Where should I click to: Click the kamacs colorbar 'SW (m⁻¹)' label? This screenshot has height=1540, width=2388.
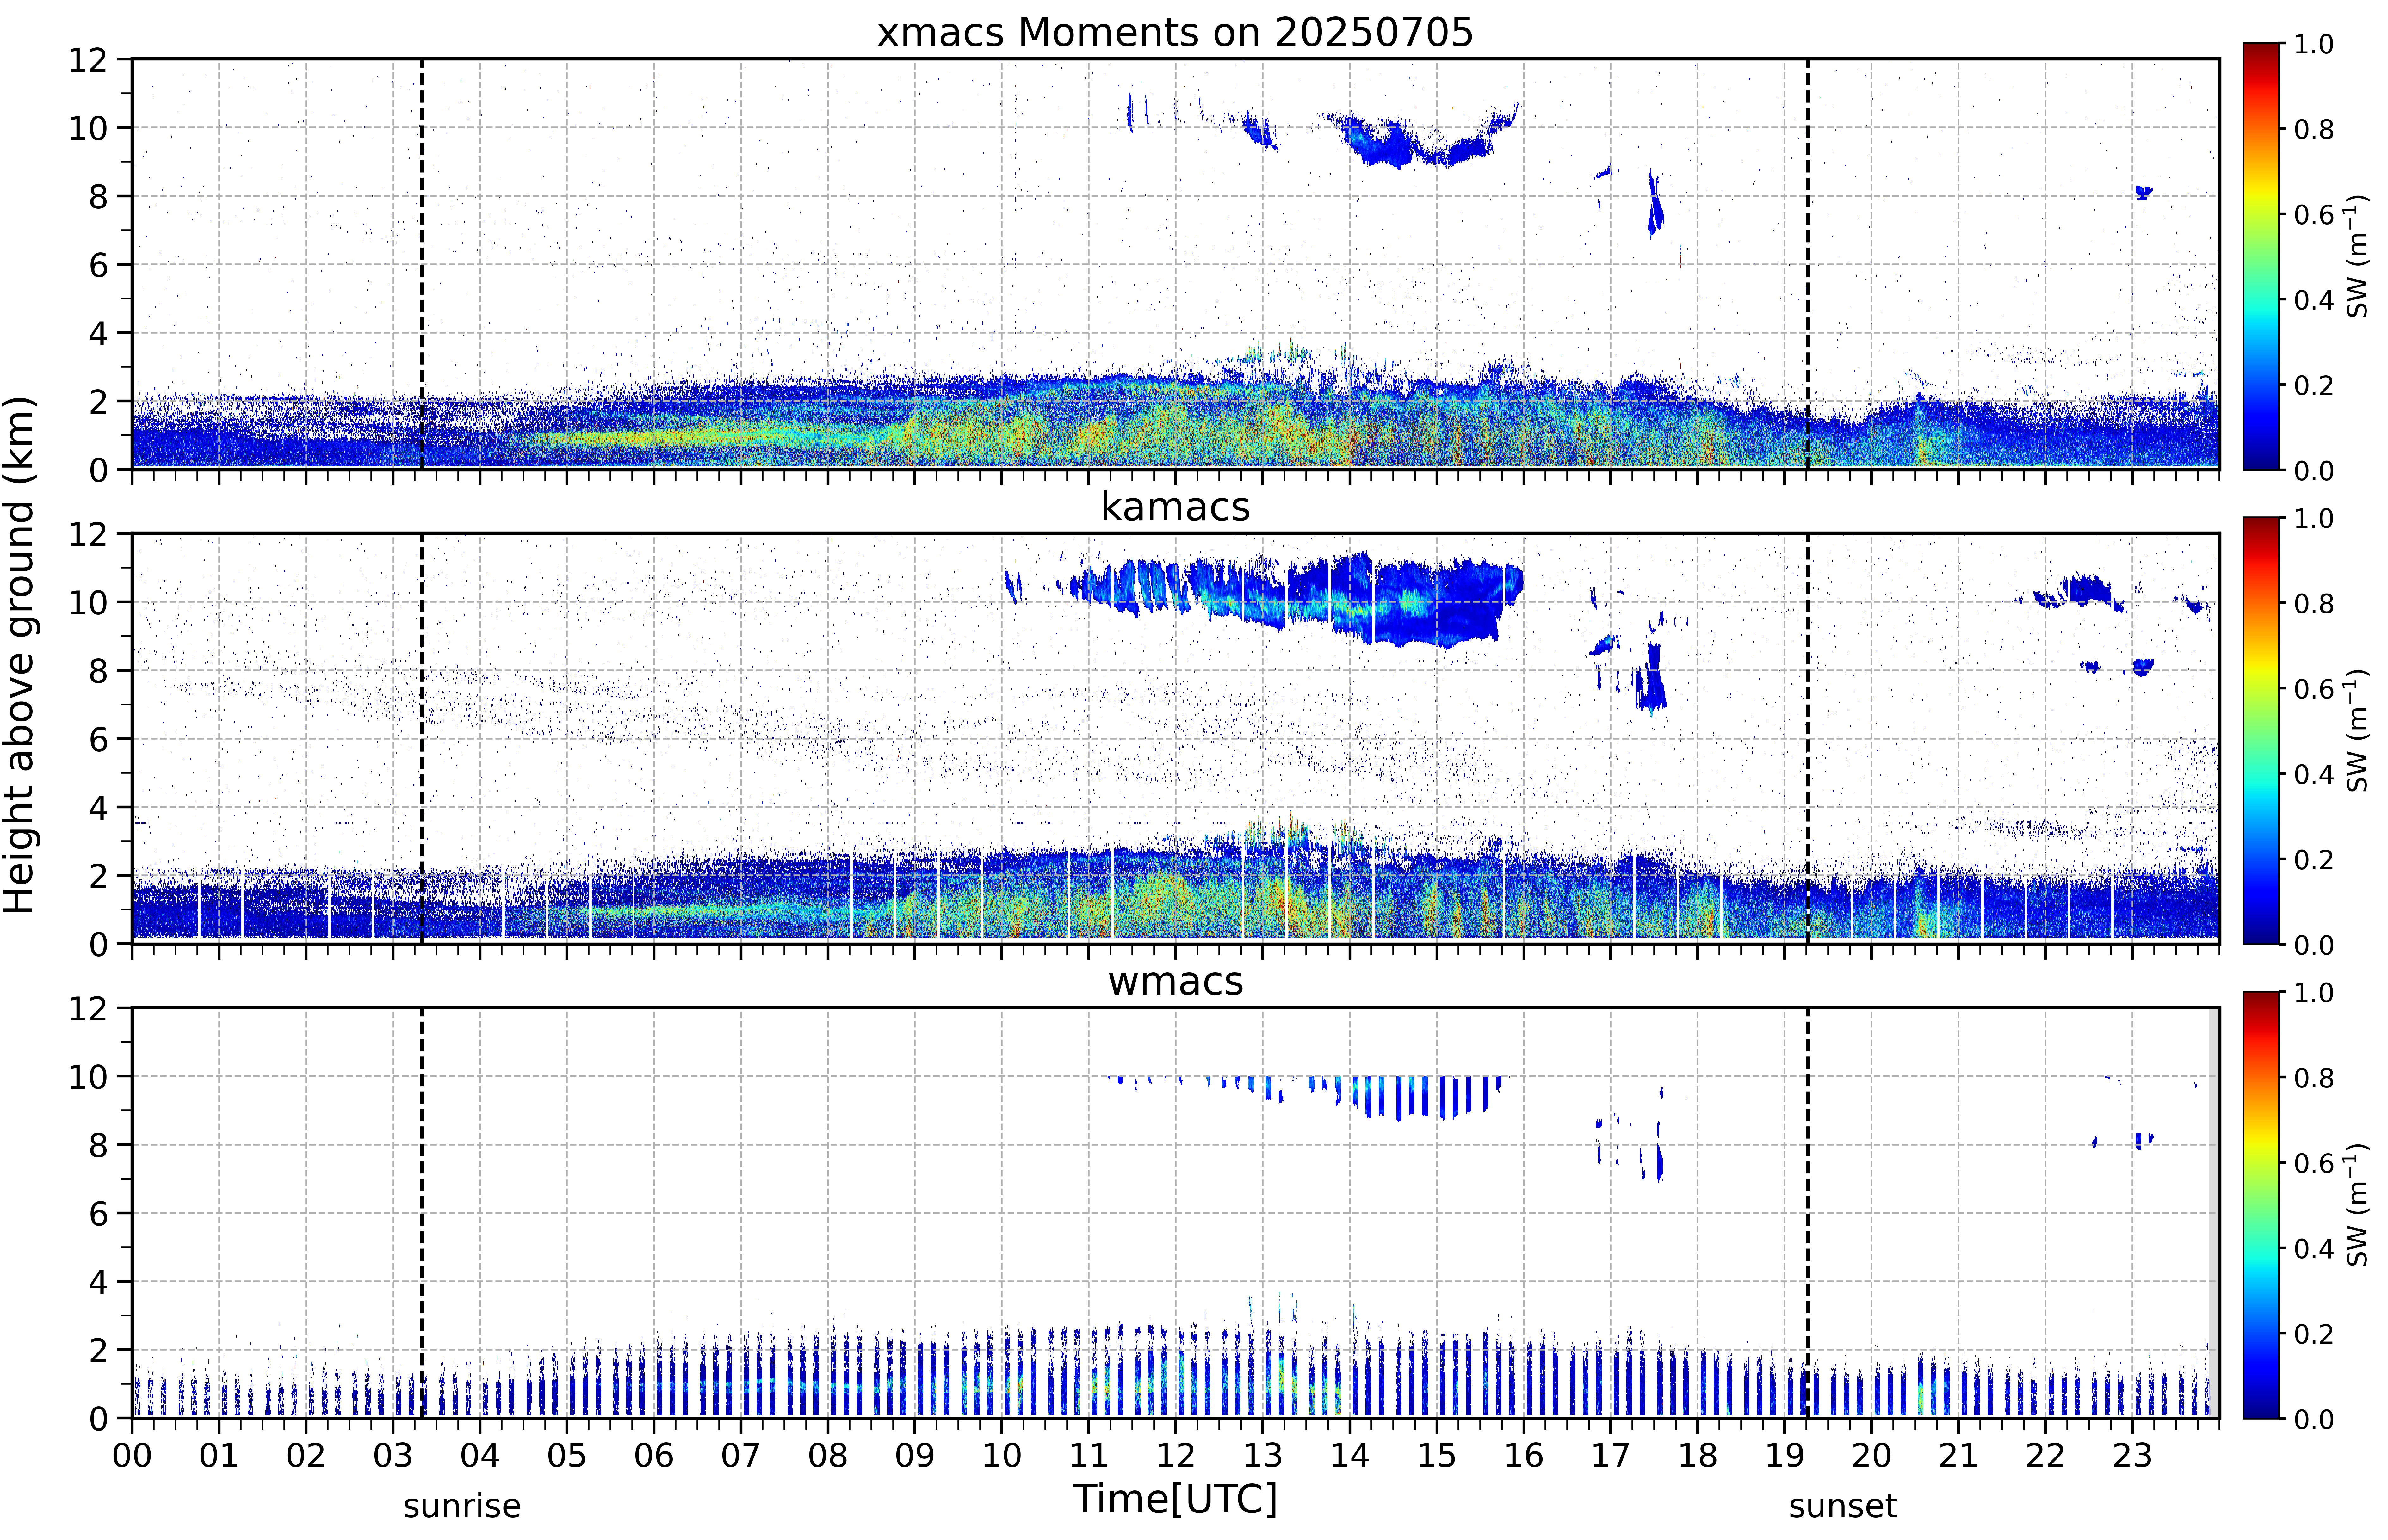2357,730
